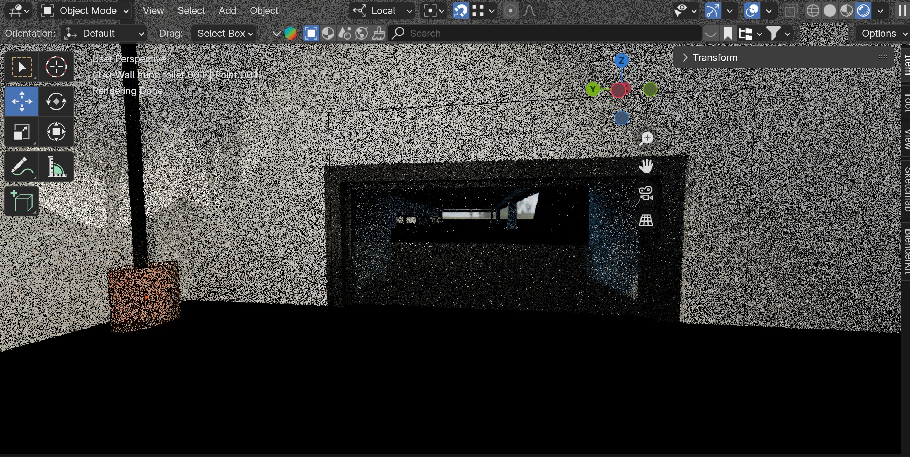Open the filter funnel dropdown
910x457 pixels.
point(779,34)
